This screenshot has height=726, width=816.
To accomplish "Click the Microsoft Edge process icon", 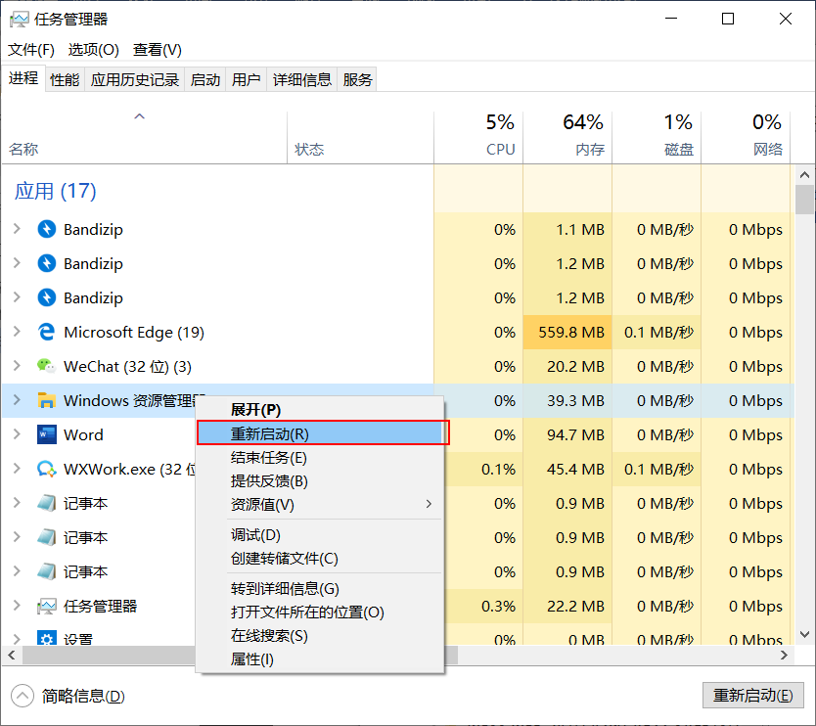I will pos(46,332).
